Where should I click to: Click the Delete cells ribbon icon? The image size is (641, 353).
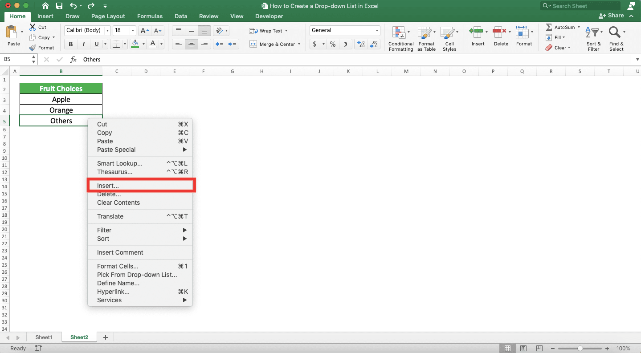499,32
